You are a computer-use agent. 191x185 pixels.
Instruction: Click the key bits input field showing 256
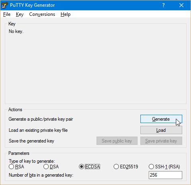point(165,175)
